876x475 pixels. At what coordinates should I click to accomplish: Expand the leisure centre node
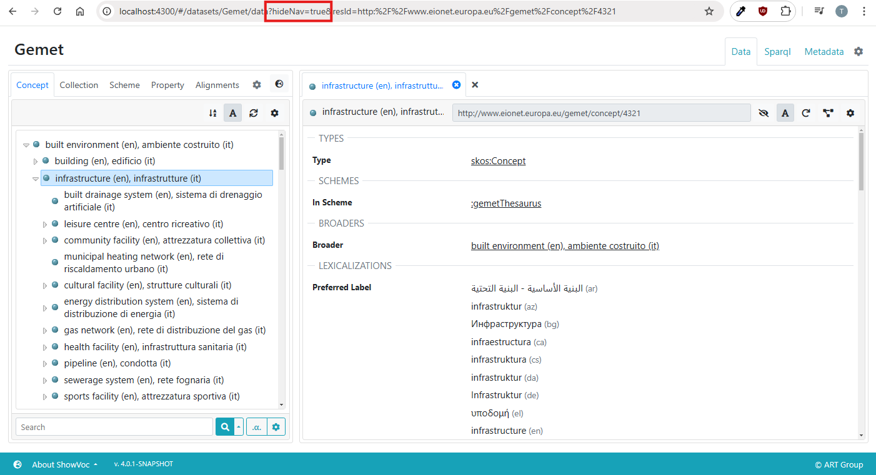(x=45, y=224)
